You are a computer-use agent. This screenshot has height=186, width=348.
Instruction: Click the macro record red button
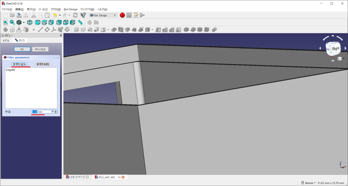tap(122, 15)
